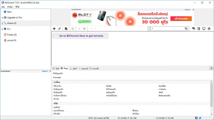This screenshot has height=120, width=214.
Task: Switch to the Info tab with purple icon
Action: (x=64, y=68)
